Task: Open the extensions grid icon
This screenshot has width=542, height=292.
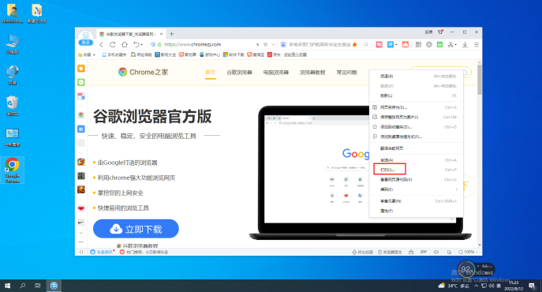Action: (x=418, y=44)
